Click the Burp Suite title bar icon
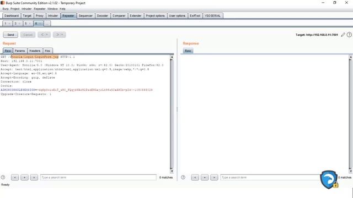The image size is (353, 198). (x=2, y=3)
